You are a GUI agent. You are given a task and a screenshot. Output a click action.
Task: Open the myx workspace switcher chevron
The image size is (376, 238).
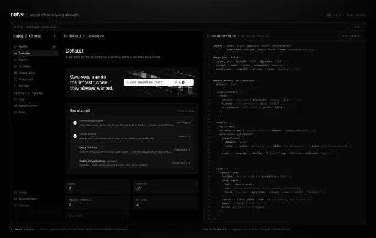(54, 36)
